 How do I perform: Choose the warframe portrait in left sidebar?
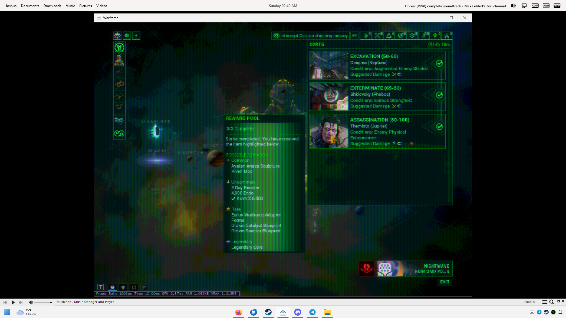point(119,60)
